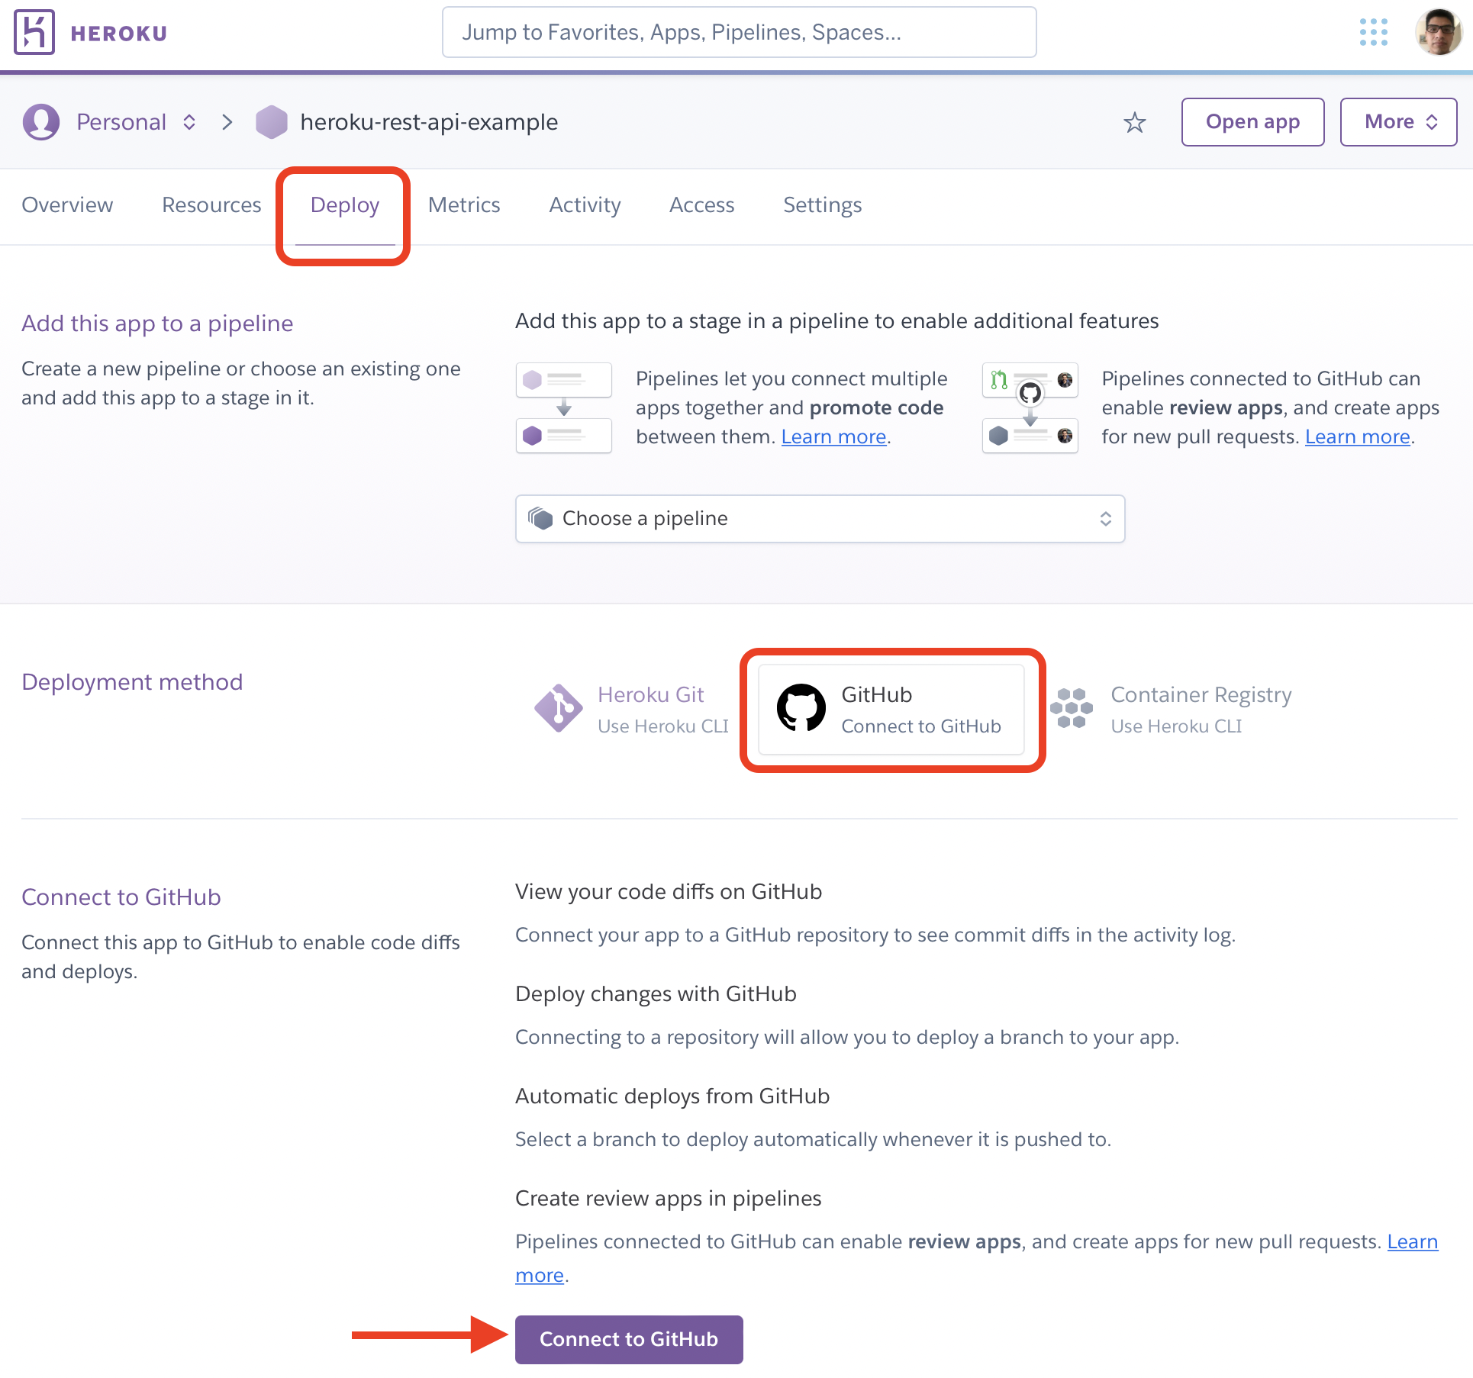The width and height of the screenshot is (1473, 1378).
Task: Click the heroku-rest-api-example hexagon icon
Action: tap(272, 122)
